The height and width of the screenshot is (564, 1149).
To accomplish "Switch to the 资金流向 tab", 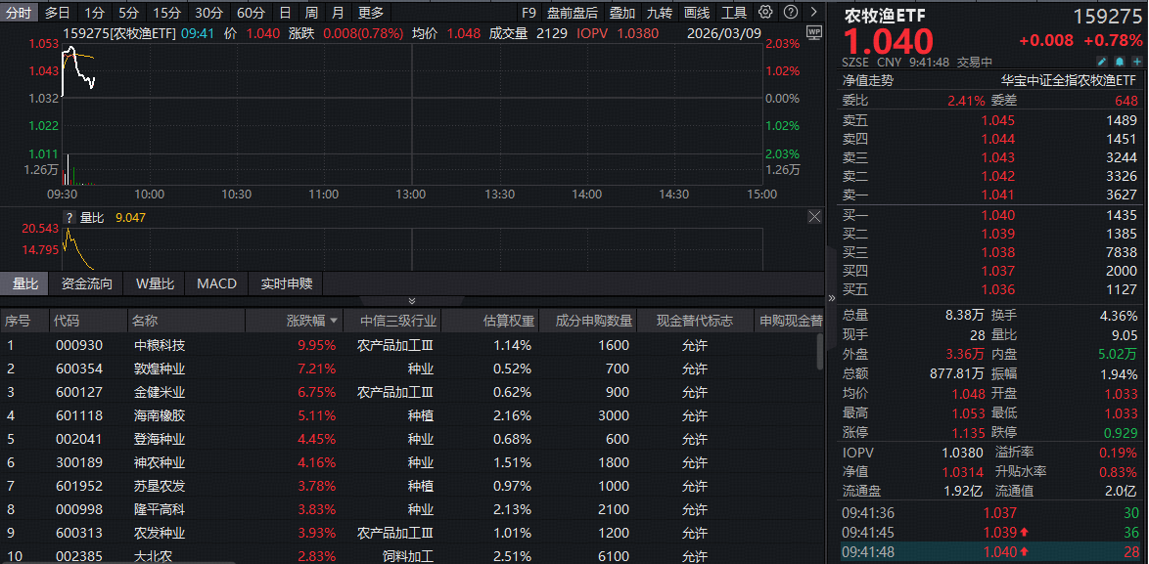I will [91, 283].
